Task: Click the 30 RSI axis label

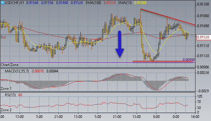Action: (x=199, y=108)
